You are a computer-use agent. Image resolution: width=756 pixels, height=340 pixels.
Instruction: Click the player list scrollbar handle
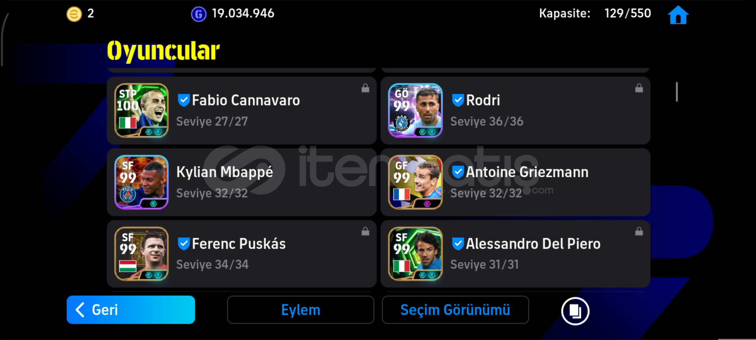(677, 92)
